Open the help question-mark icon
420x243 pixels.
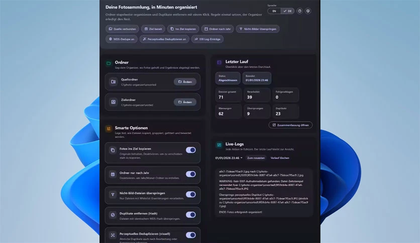(x=299, y=11)
